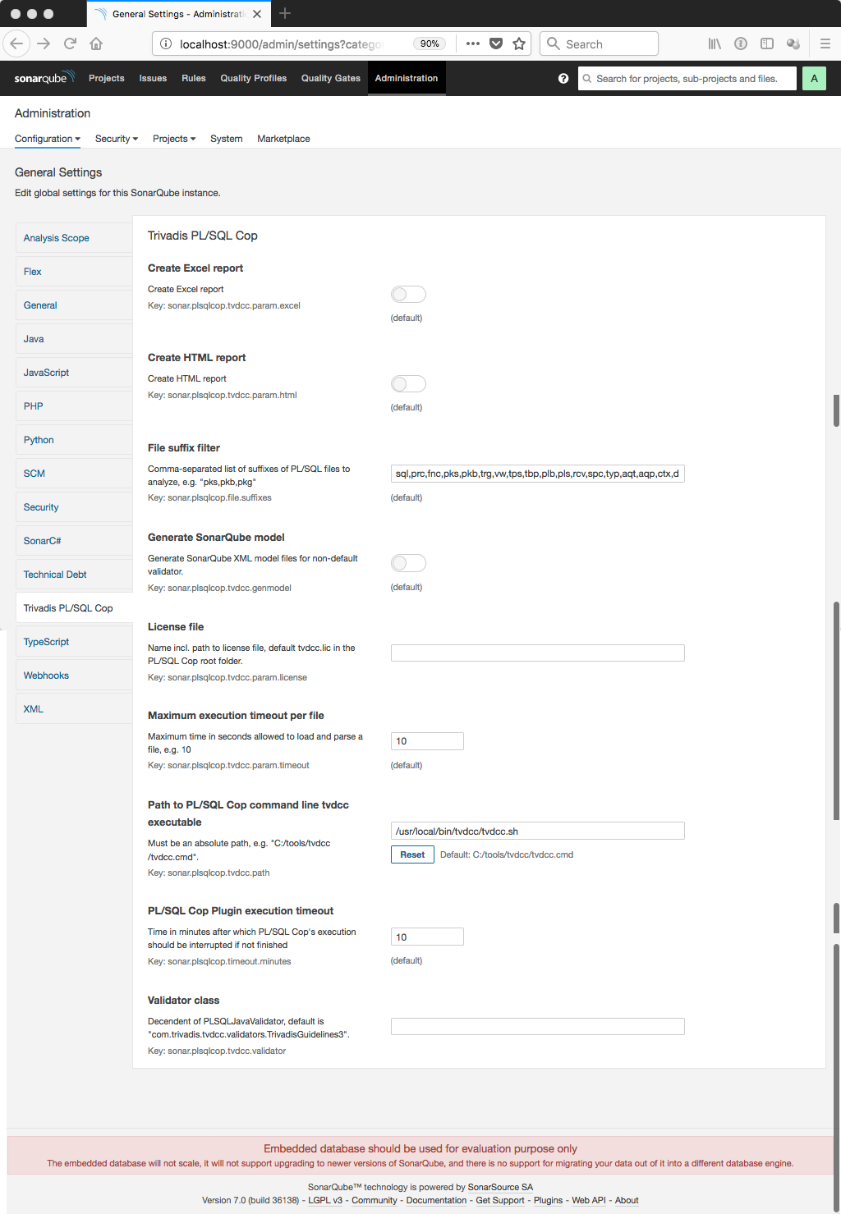
Task: Open the Get Support footer link
Action: [500, 1200]
